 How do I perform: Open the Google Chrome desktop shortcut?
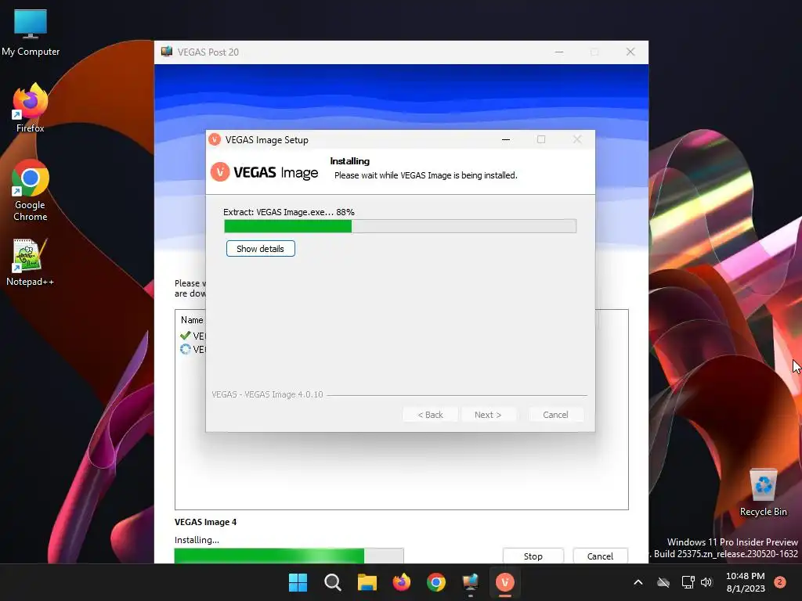click(31, 190)
